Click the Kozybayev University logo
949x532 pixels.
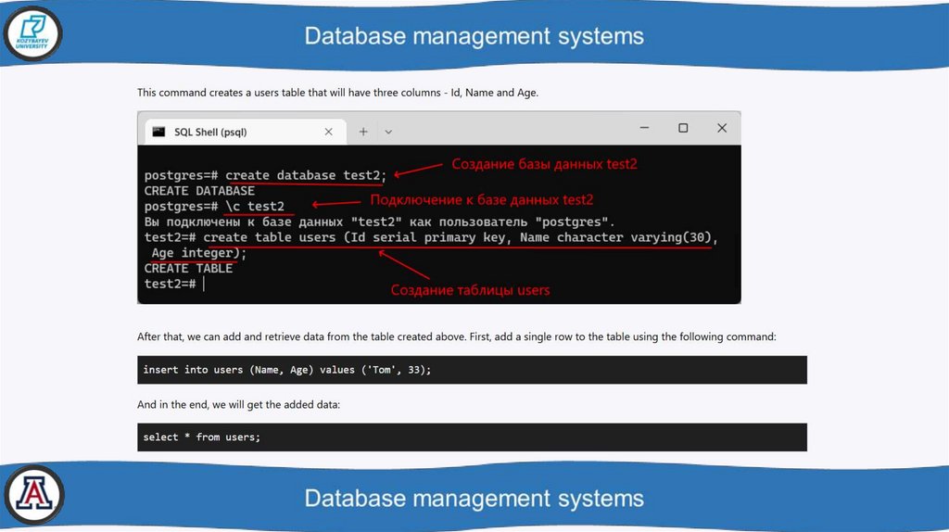pos(32,34)
